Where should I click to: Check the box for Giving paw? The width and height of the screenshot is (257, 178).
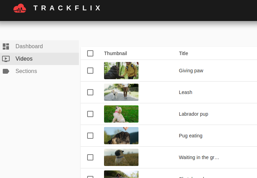click(90, 71)
